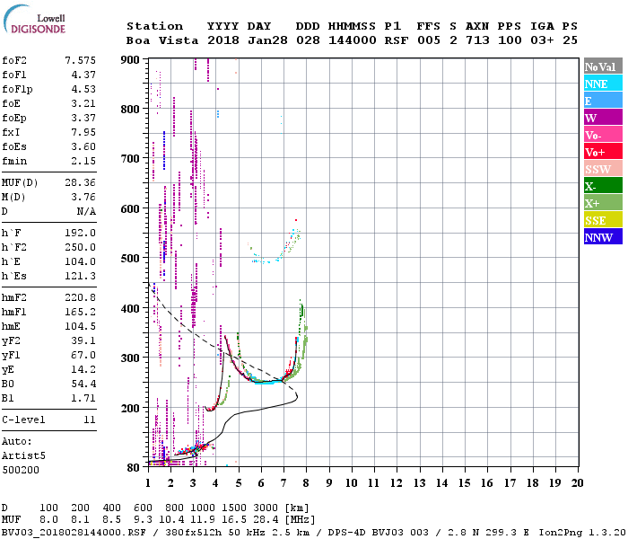Click the h`F value 192.0
The width and height of the screenshot is (628, 539).
(80, 234)
